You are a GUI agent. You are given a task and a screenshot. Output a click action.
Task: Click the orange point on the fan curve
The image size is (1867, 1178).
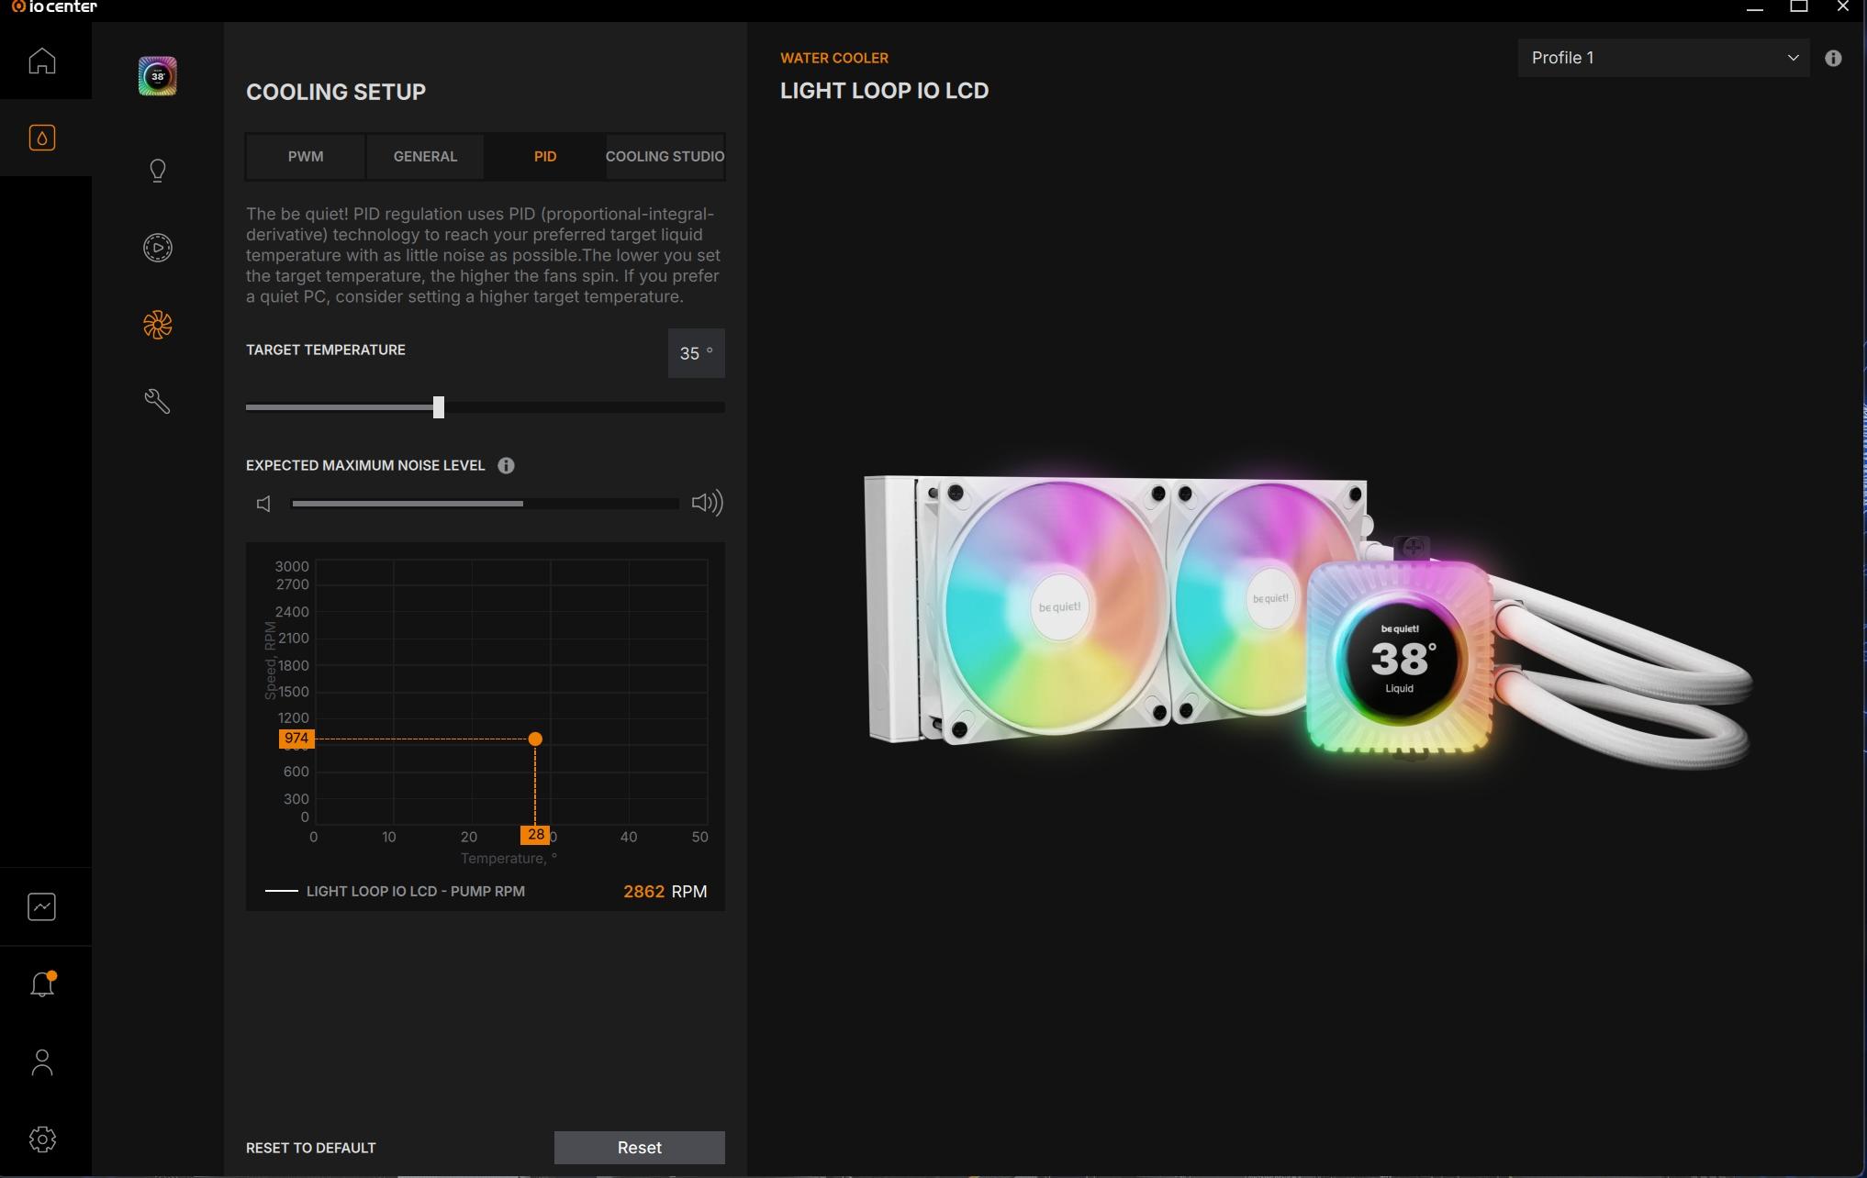pyautogui.click(x=535, y=739)
